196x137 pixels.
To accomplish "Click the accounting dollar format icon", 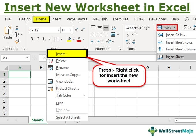I will 128,35.
